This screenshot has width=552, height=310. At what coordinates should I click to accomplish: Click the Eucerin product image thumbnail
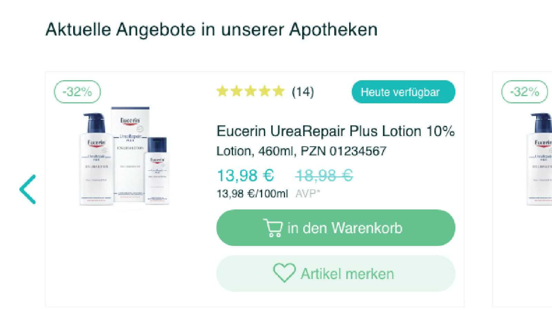[x=124, y=156]
